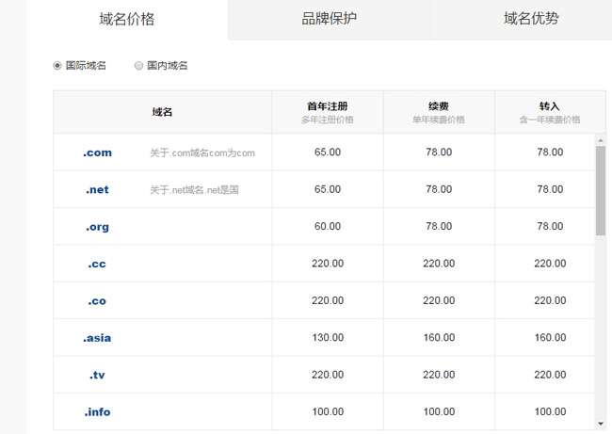The image size is (612, 434).
Task: Click the .info domain link
Action: [x=97, y=411]
